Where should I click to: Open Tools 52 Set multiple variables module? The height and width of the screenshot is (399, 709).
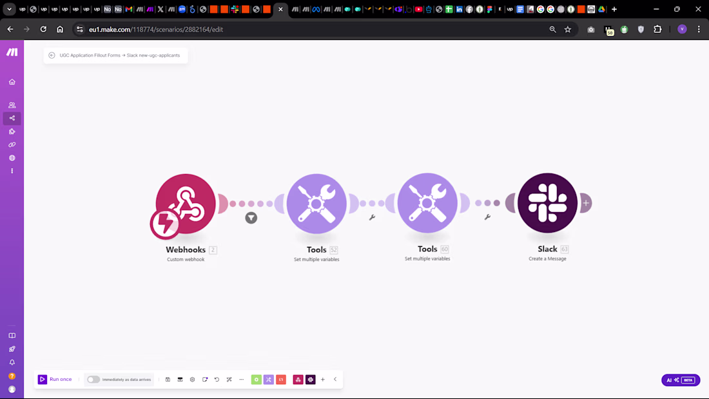(x=316, y=204)
